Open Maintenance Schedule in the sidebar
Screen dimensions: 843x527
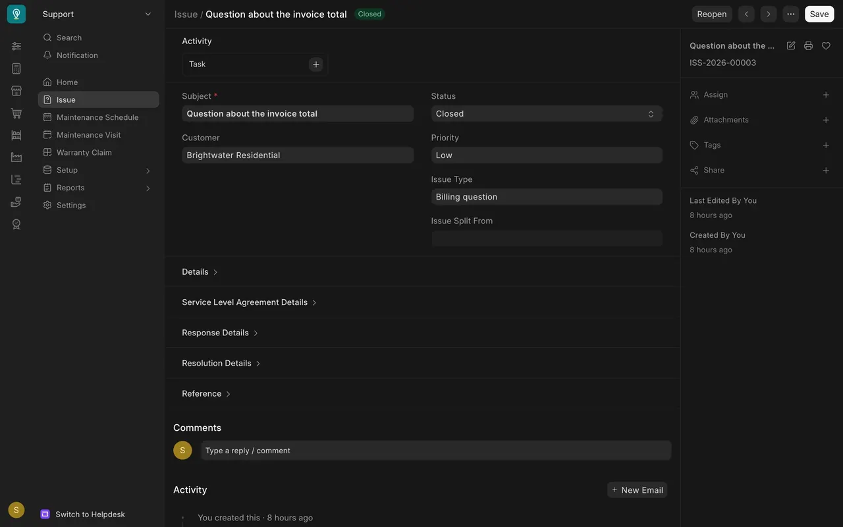[x=98, y=117]
